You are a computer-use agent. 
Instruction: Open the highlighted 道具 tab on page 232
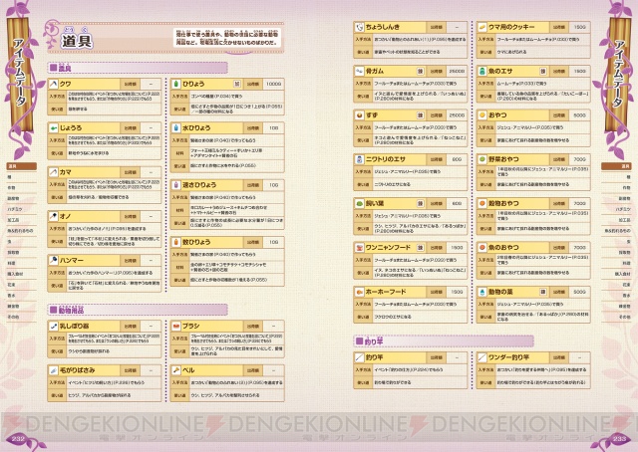click(x=22, y=166)
